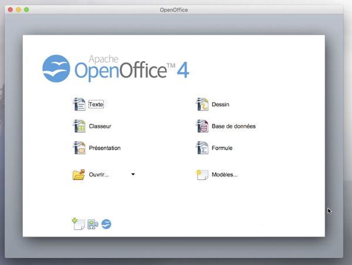Minimize the window with yellow button

coord(18,9)
